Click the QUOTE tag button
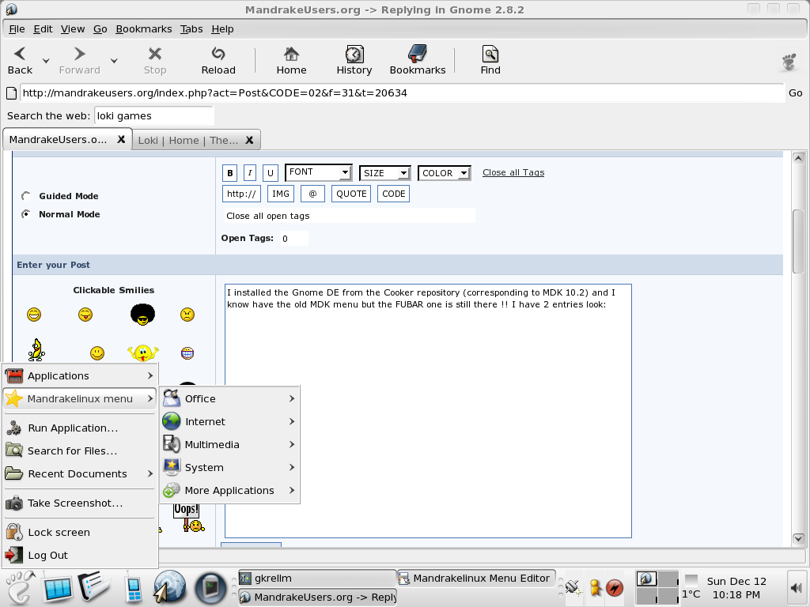The image size is (810, 607). pyautogui.click(x=351, y=194)
